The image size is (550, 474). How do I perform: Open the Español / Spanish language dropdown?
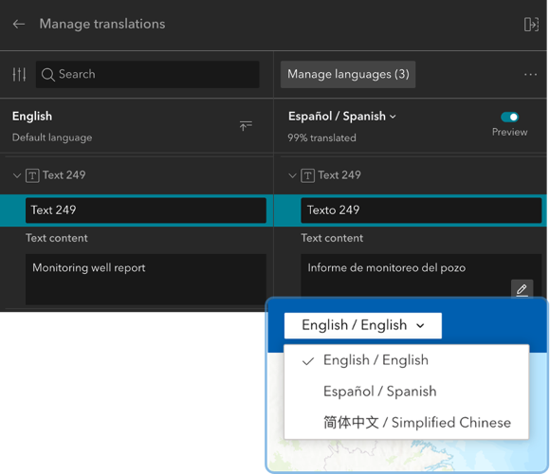click(342, 117)
